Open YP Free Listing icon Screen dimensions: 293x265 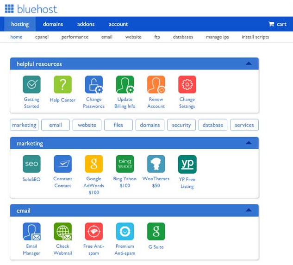pos(187,164)
